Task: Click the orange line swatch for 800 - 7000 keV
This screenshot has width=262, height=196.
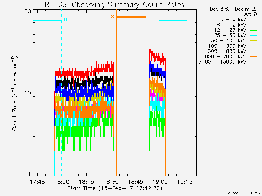Action: click(253, 57)
